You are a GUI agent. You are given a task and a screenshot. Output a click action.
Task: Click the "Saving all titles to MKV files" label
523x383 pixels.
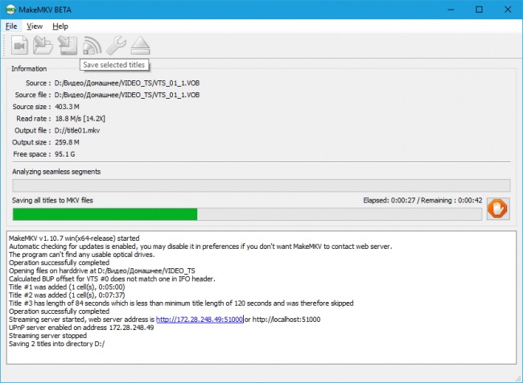point(52,200)
